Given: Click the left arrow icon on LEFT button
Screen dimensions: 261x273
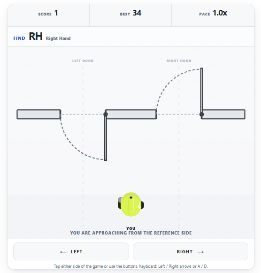Looking at the screenshot, I should point(63,252).
